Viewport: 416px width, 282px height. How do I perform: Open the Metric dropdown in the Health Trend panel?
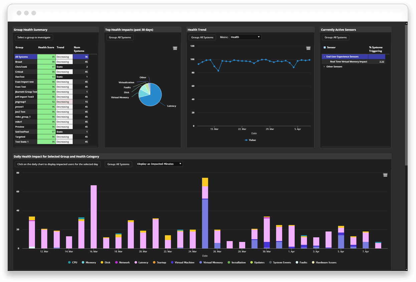[245, 37]
